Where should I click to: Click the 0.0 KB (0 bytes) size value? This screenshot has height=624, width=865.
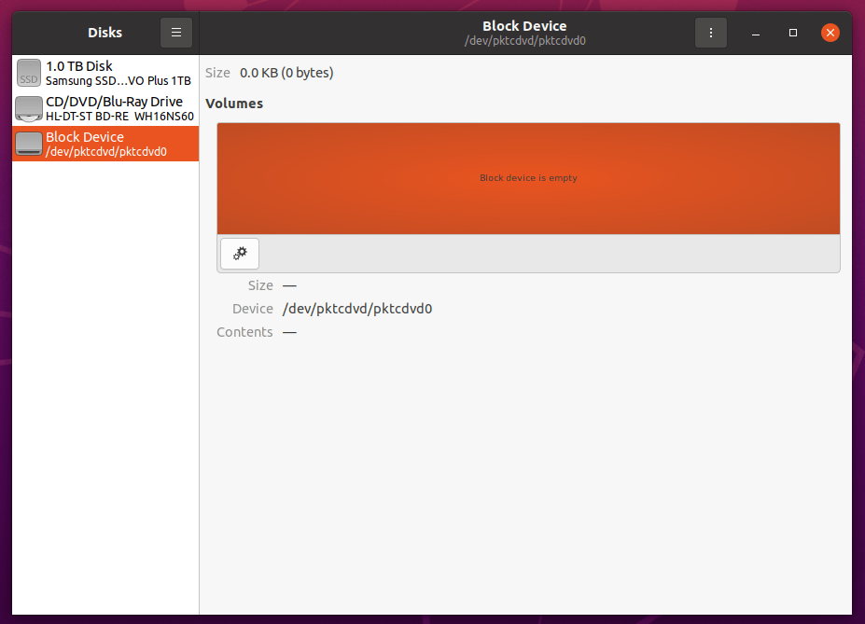pyautogui.click(x=286, y=73)
